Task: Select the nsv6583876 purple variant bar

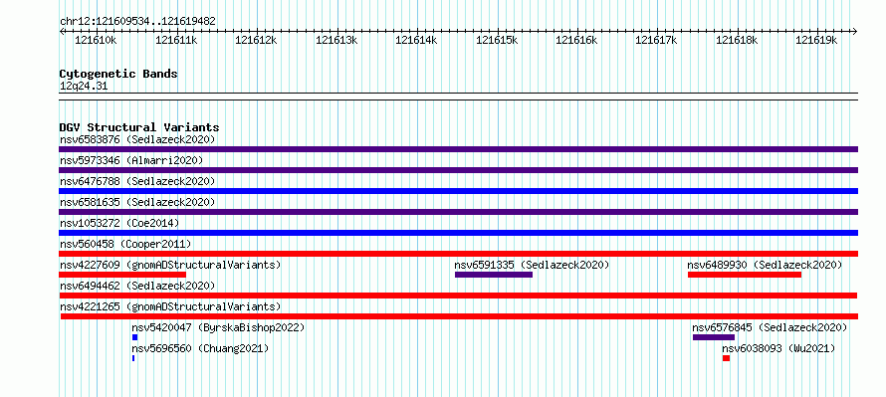Action: pyautogui.click(x=458, y=149)
